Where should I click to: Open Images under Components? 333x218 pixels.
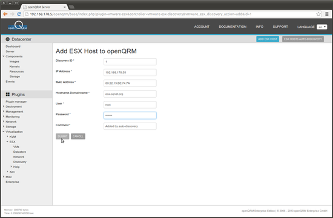click(15, 62)
